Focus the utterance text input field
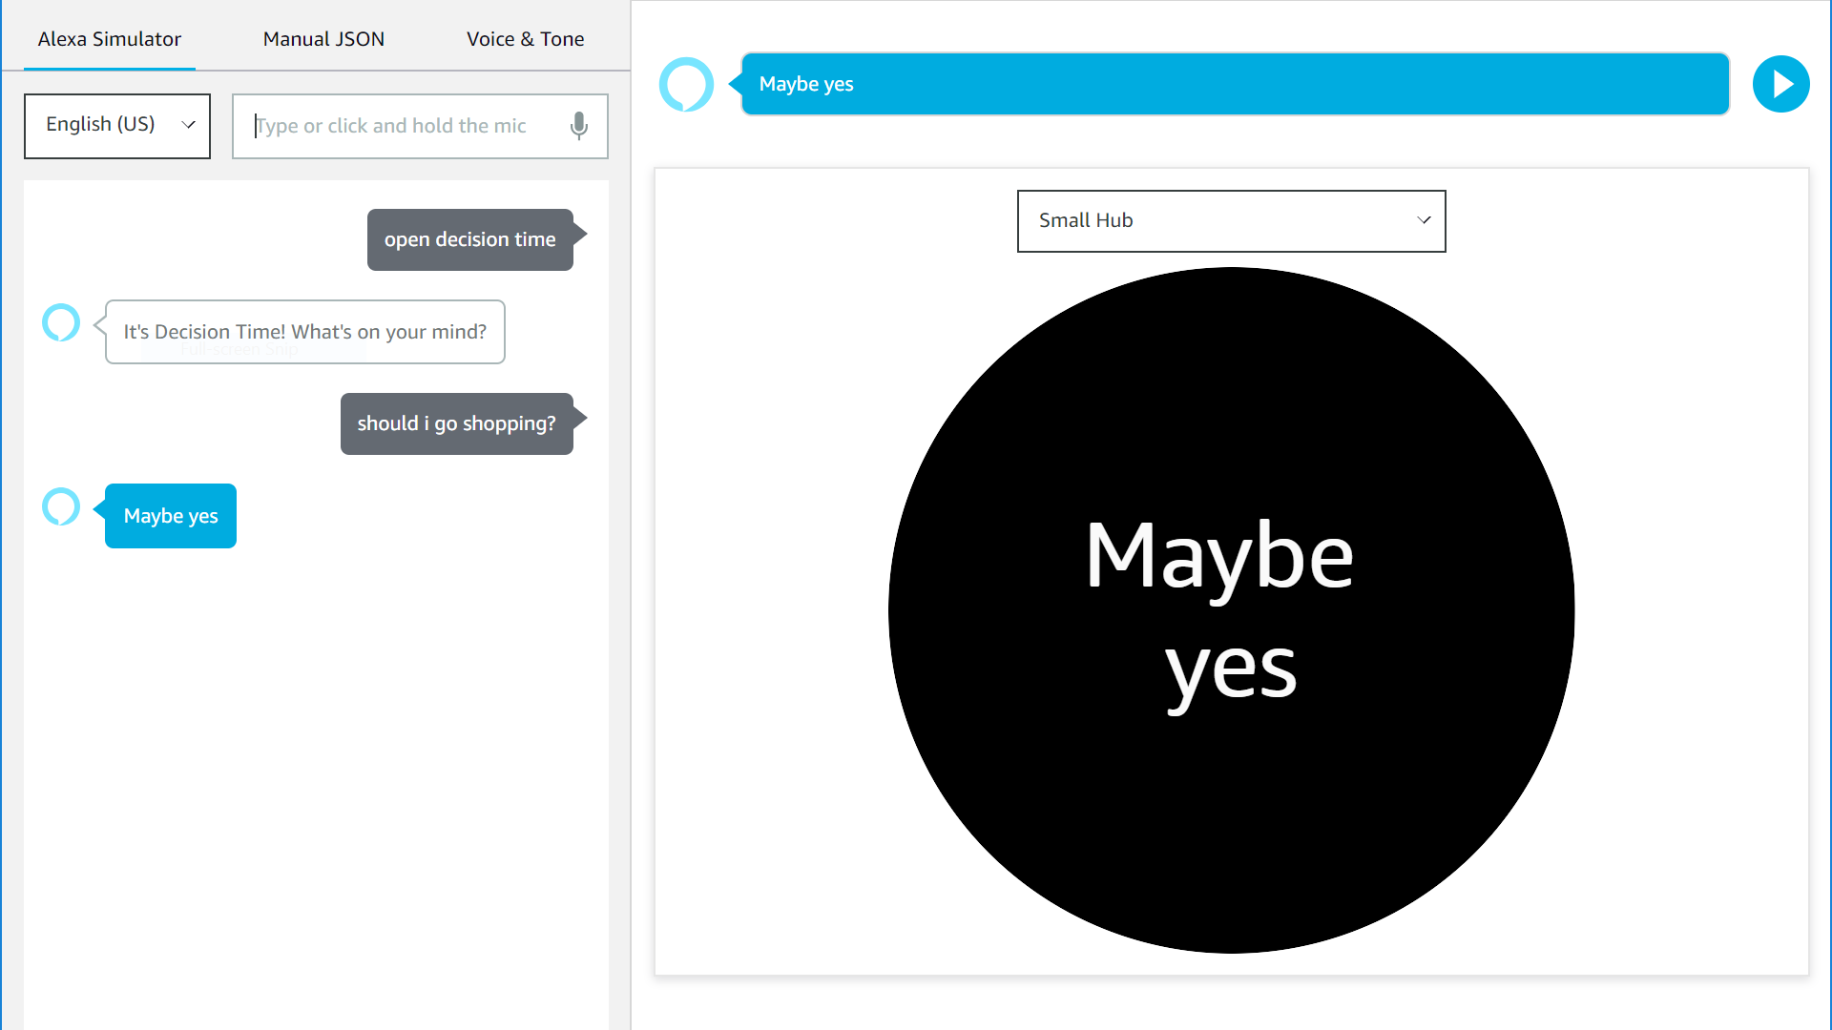 click(x=406, y=126)
